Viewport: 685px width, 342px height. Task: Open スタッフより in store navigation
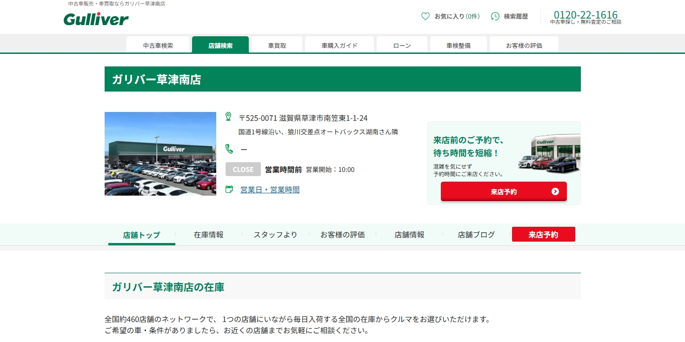275,235
